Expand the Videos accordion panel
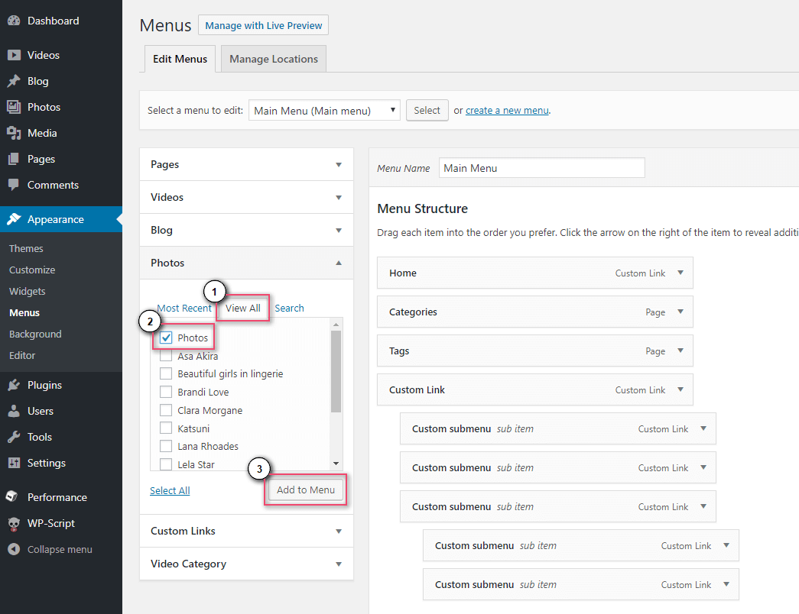This screenshot has height=614, width=799. (x=246, y=197)
